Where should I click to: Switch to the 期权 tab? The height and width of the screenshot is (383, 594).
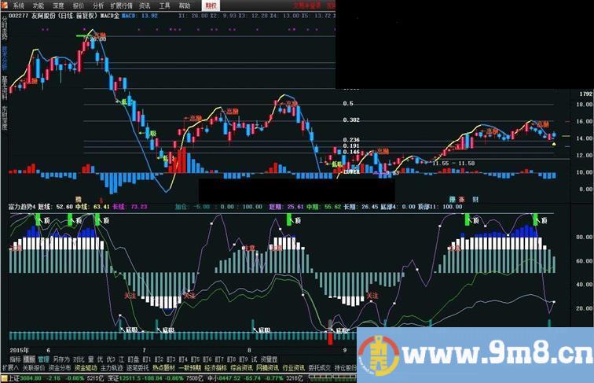click(209, 5)
